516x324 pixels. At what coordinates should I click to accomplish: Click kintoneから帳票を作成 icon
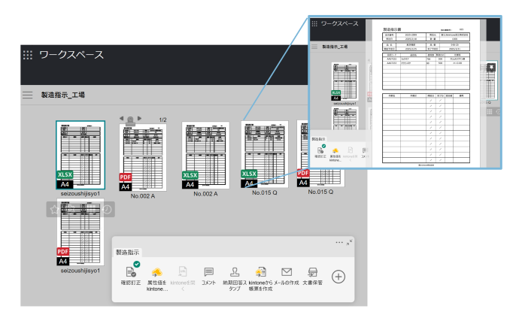point(260,272)
